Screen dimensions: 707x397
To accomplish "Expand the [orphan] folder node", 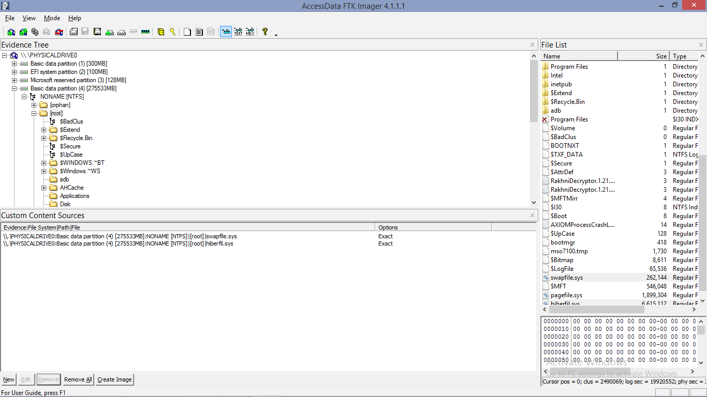I will pos(34,105).
